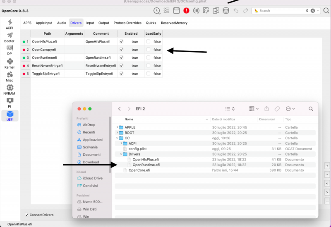331x227 pixels.
Task: Uncheck Enabled for ResetNvramEntry.efi
Action: tap(121, 66)
